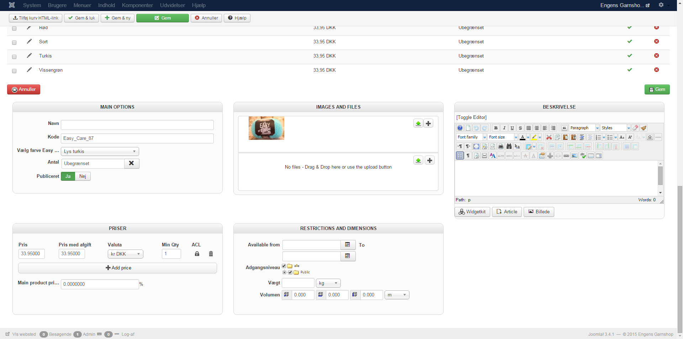The width and height of the screenshot is (683, 339).
Task: Open the Indhold menu
Action: click(106, 5)
